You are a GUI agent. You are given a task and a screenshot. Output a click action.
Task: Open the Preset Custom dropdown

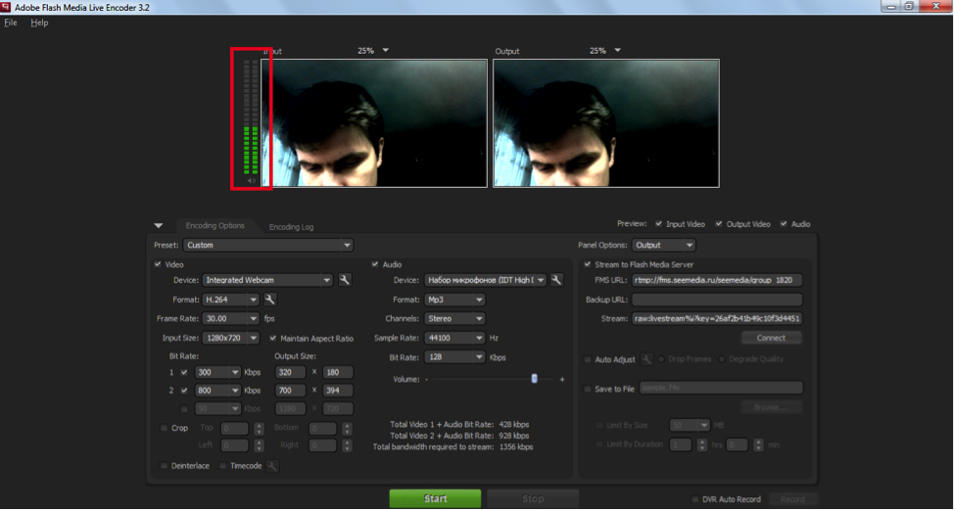click(x=267, y=245)
